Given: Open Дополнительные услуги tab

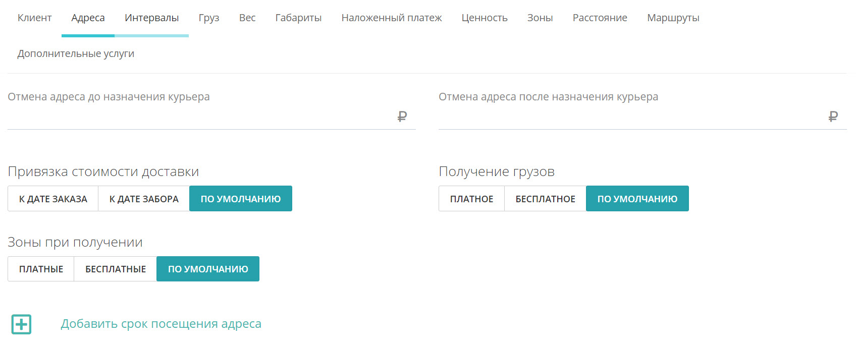Looking at the screenshot, I should click(x=76, y=53).
